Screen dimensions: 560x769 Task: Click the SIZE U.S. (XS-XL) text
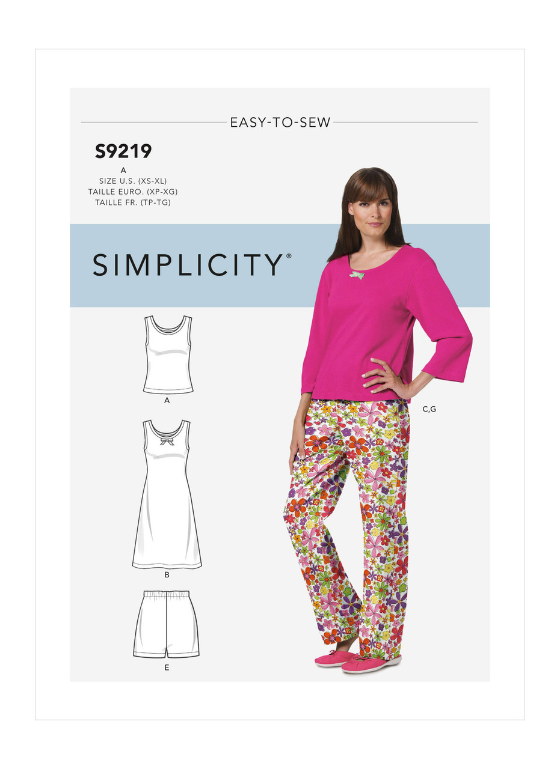(x=137, y=181)
